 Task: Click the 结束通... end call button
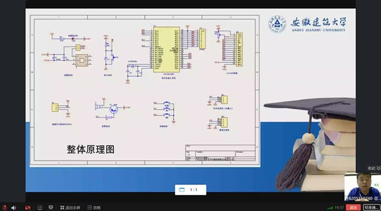pos(371,207)
